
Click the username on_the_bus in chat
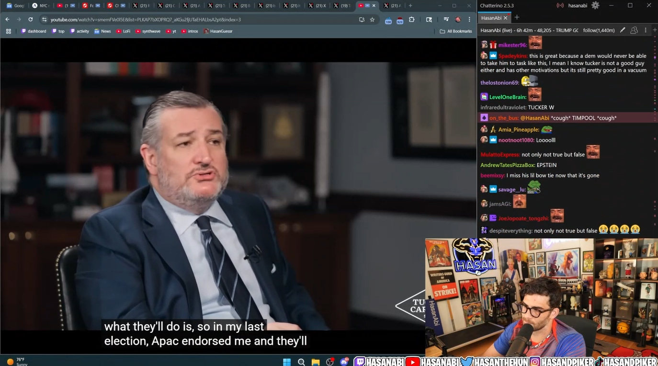coord(504,118)
